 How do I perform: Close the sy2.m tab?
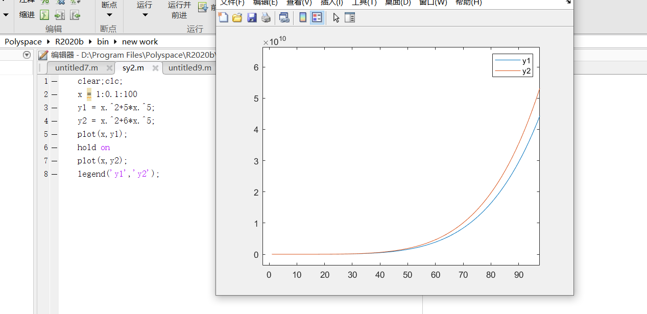click(x=155, y=68)
